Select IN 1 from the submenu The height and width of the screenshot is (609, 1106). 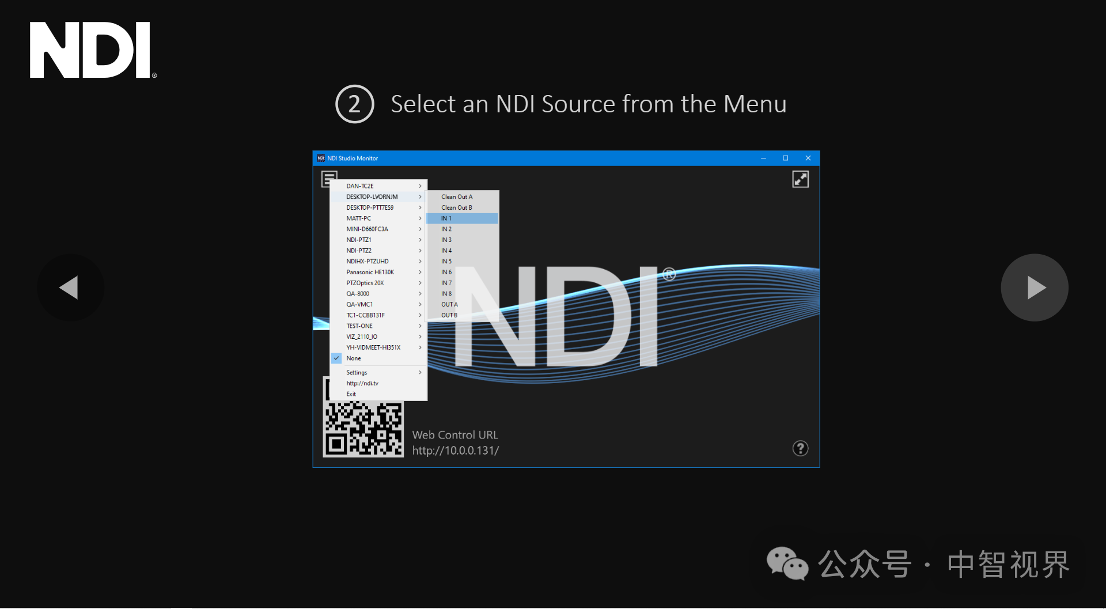pyautogui.click(x=446, y=218)
